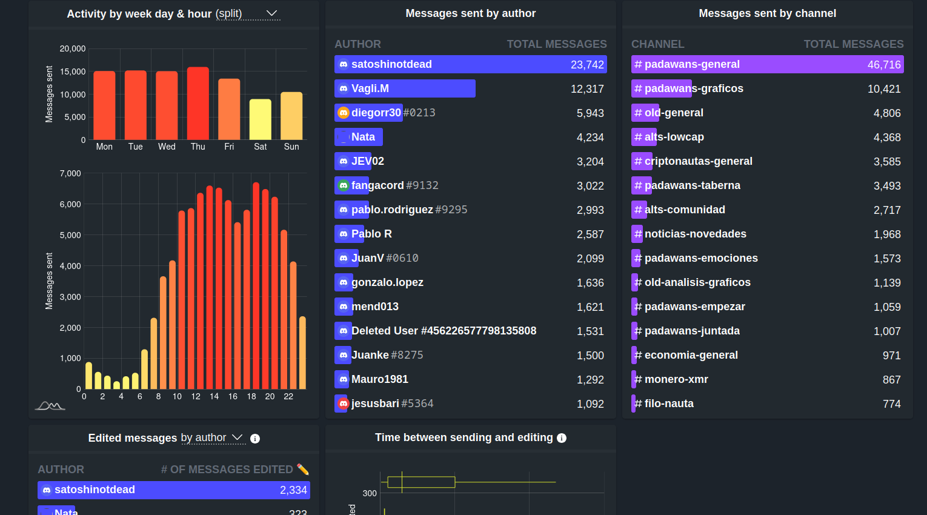The height and width of the screenshot is (515, 927).
Task: Click jesusbari's red avatar icon
Action: coord(344,404)
